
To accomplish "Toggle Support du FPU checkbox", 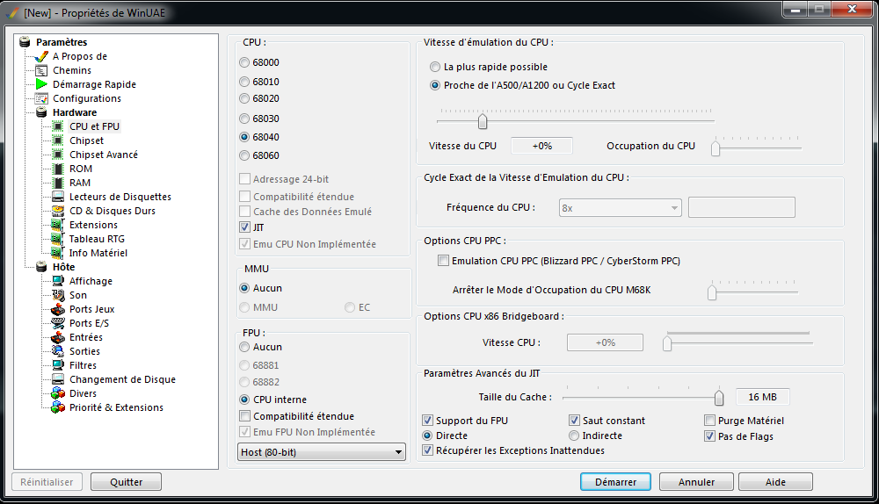I will click(x=428, y=421).
